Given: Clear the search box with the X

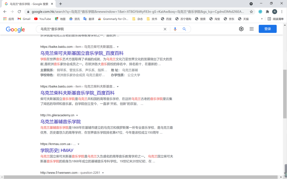Looking at the screenshot, I should click(165, 29).
